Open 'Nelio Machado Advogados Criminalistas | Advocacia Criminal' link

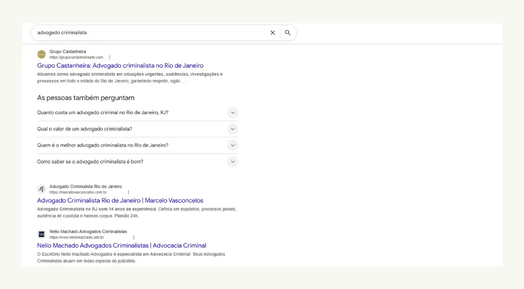pos(122,246)
